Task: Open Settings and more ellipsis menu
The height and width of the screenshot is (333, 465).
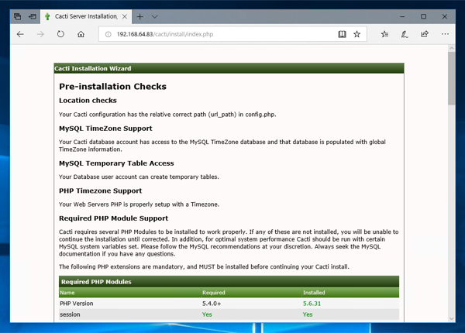Action: click(x=445, y=34)
